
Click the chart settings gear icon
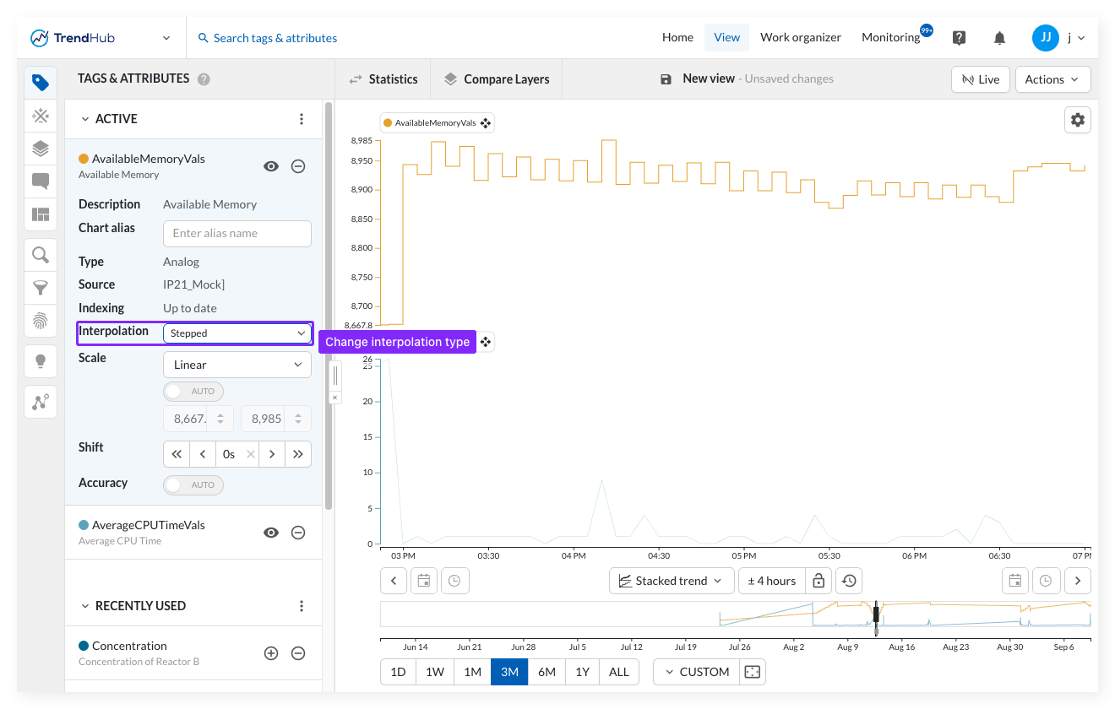[1077, 120]
